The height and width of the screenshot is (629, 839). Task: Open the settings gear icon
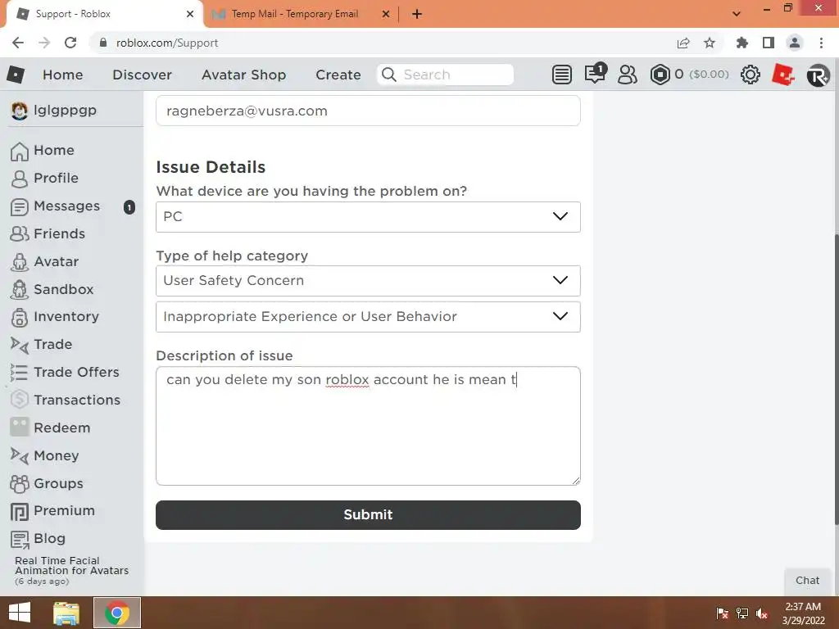[x=751, y=75]
